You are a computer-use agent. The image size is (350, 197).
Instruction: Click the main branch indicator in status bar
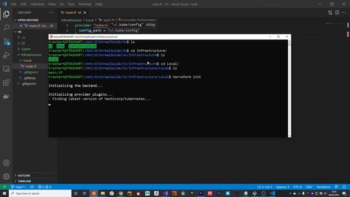click(18, 187)
